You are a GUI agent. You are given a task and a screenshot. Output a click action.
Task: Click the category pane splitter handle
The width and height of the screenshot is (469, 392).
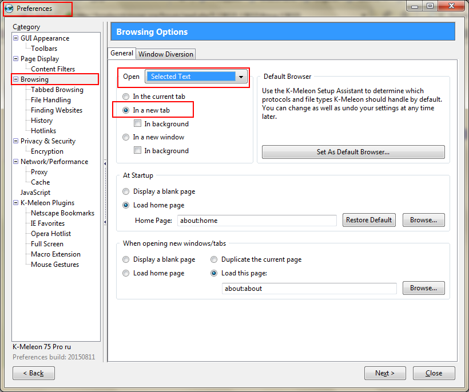point(105,193)
